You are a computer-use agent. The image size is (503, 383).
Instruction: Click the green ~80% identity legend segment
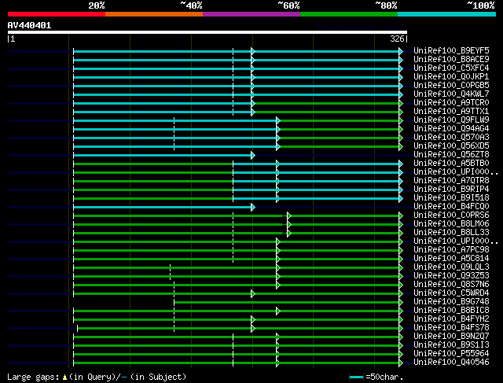tap(349, 14)
